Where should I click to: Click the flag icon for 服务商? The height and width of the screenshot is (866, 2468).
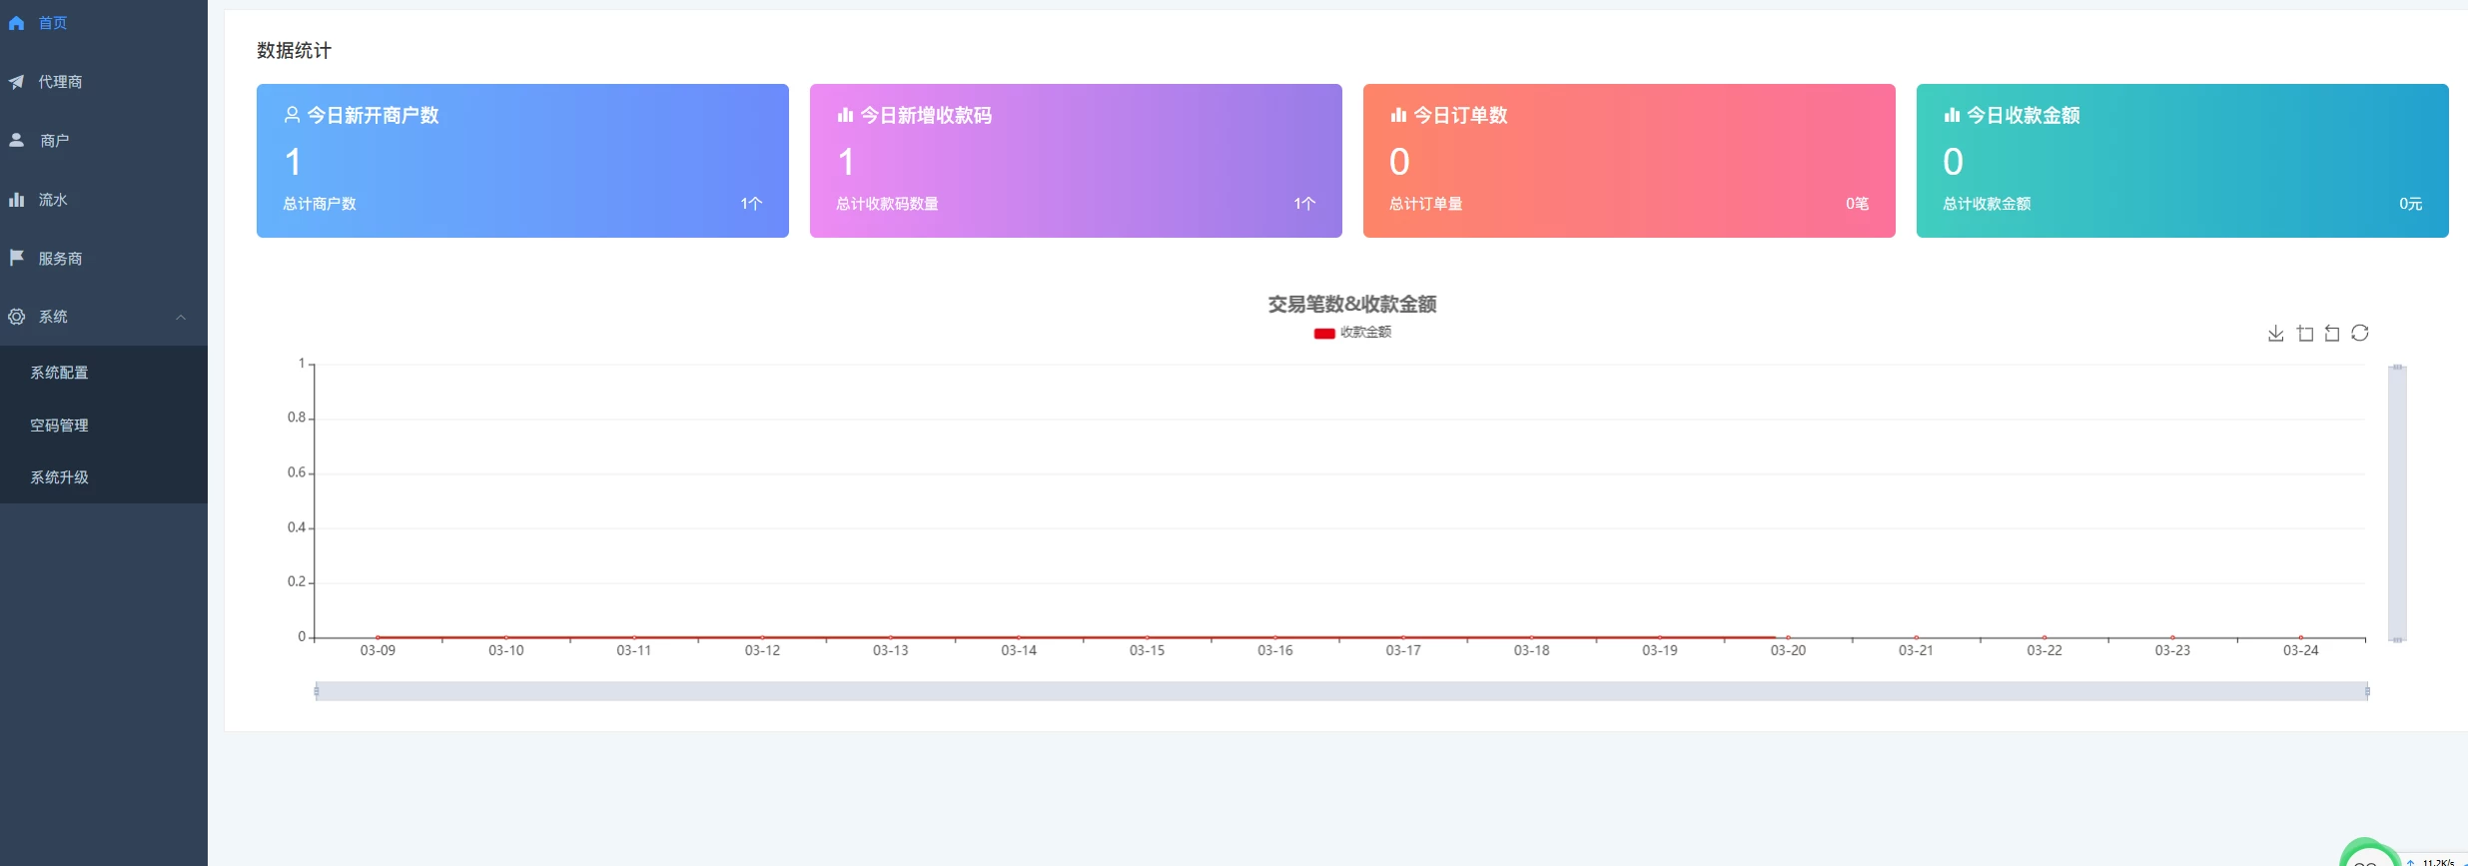[16, 258]
